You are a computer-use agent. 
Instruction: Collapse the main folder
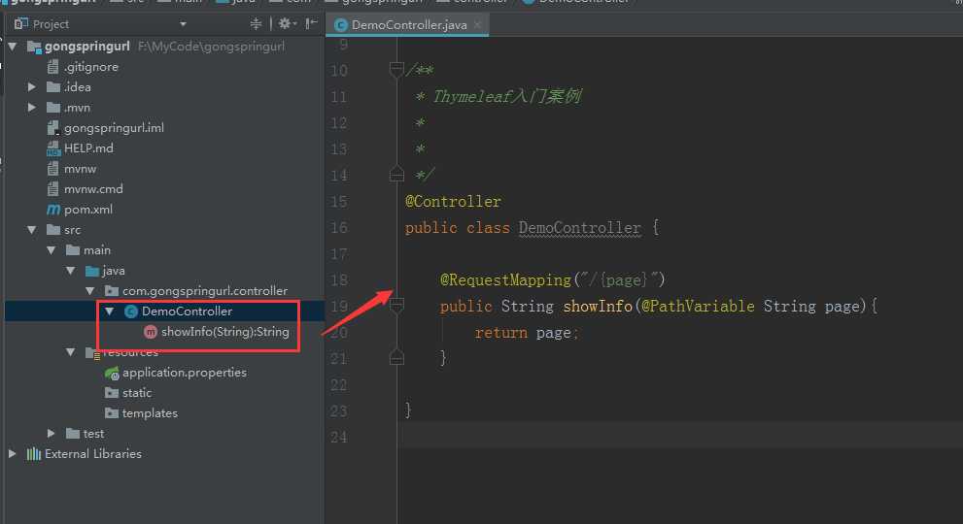point(52,250)
